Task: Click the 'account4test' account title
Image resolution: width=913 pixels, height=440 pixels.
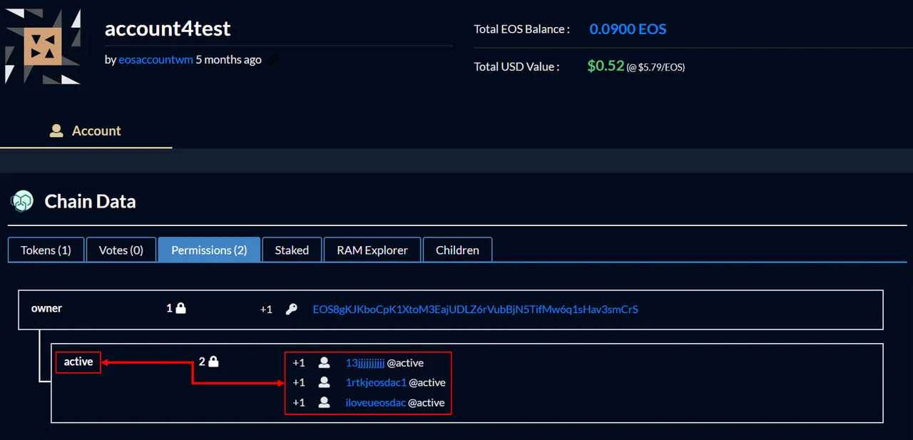Action: [168, 29]
